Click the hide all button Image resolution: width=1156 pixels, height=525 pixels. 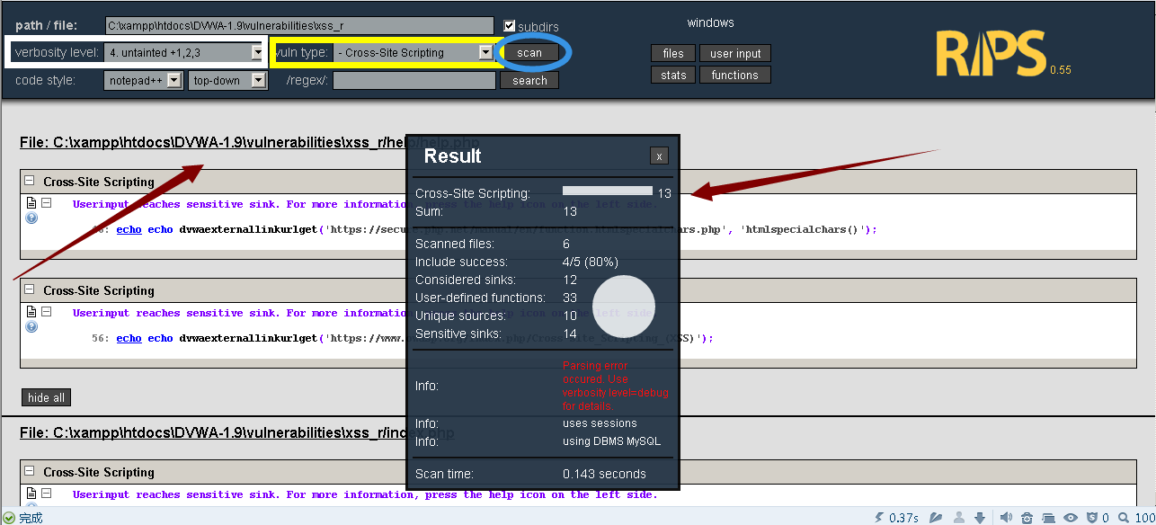pyautogui.click(x=46, y=397)
